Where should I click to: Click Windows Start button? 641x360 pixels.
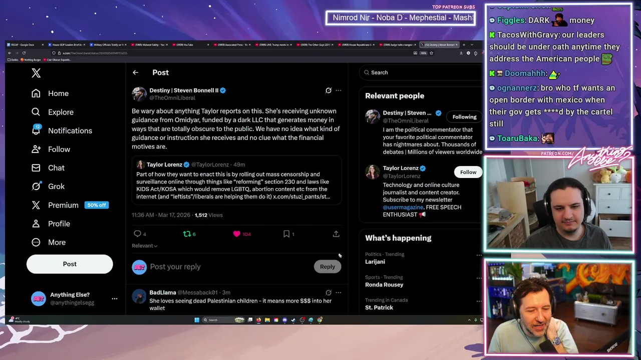point(197,320)
